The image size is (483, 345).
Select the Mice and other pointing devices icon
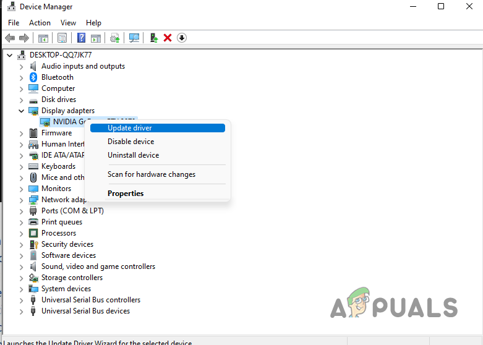(33, 177)
